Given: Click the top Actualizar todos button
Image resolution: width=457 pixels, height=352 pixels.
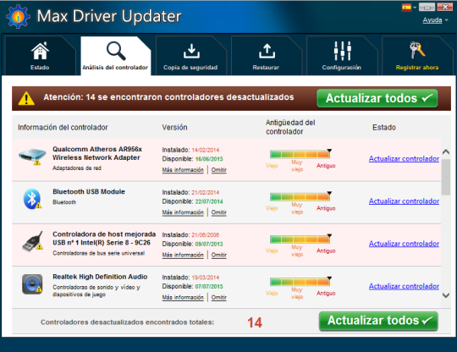Looking at the screenshot, I should (377, 98).
